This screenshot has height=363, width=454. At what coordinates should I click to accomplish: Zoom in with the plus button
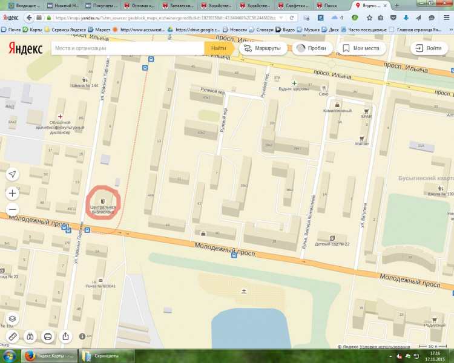pos(13,194)
